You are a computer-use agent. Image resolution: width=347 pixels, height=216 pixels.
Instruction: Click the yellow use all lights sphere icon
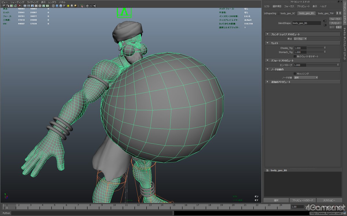68,6
